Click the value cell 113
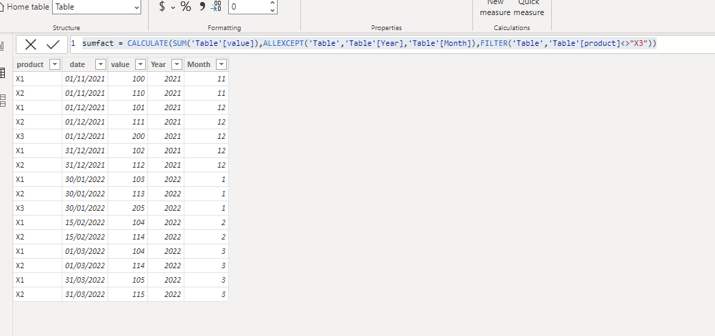The height and width of the screenshot is (336, 715). (x=128, y=194)
